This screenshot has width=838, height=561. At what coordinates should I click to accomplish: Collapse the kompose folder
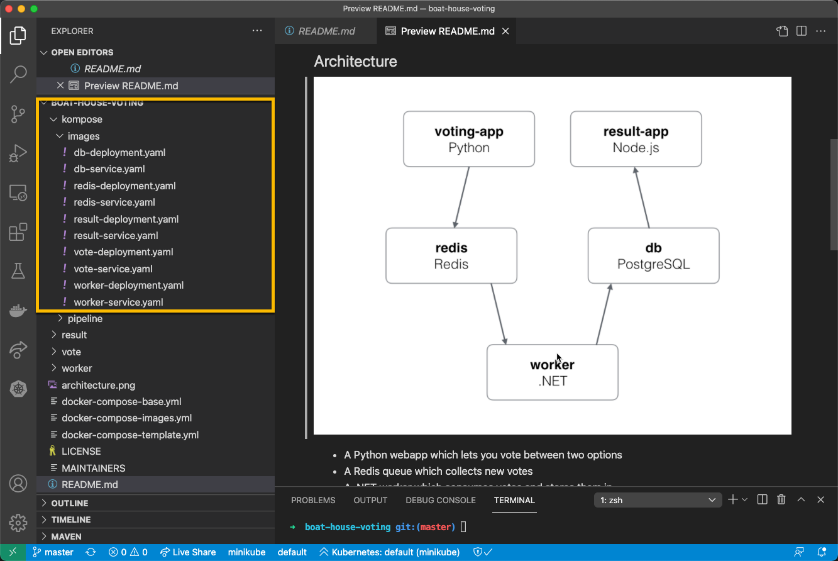point(53,119)
